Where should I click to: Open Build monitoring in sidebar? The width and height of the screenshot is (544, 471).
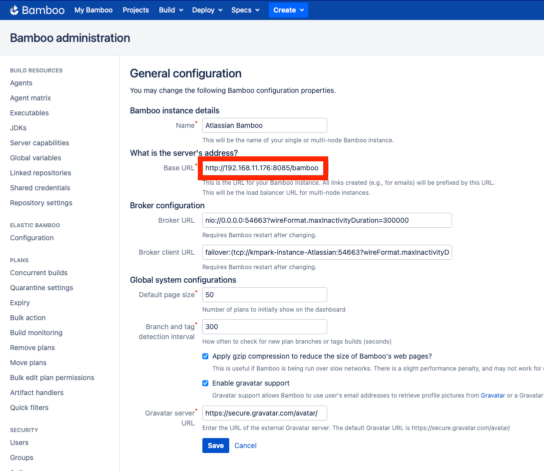[36, 333]
